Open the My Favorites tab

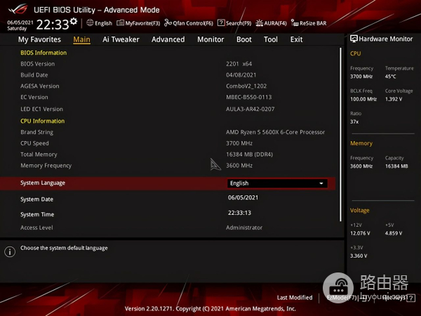(39, 39)
